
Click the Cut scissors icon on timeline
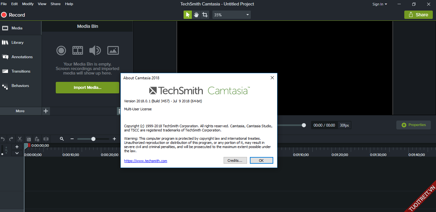coord(20,139)
